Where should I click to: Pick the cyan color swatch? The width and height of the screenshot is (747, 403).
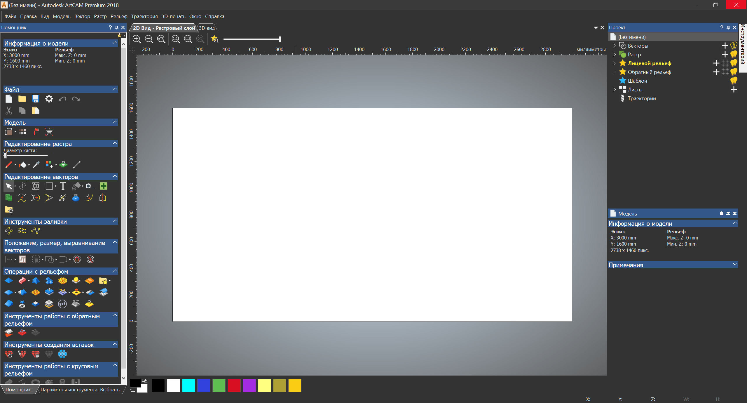coord(189,385)
